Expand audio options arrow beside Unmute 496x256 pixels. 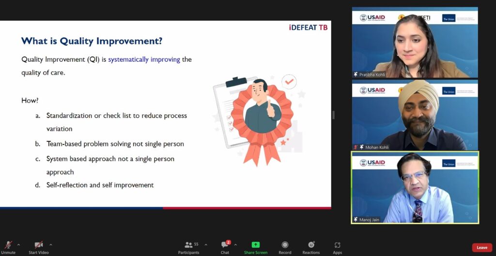pyautogui.click(x=19, y=244)
